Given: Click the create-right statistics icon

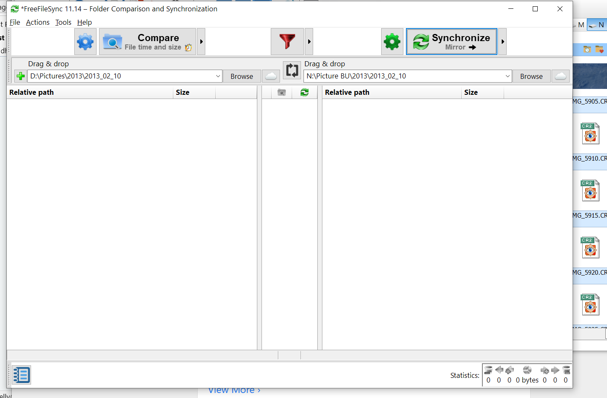Looking at the screenshot, I should click(x=545, y=370).
